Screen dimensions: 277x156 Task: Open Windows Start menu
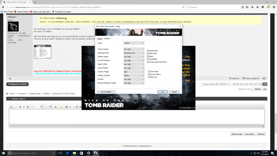(x=3, y=153)
